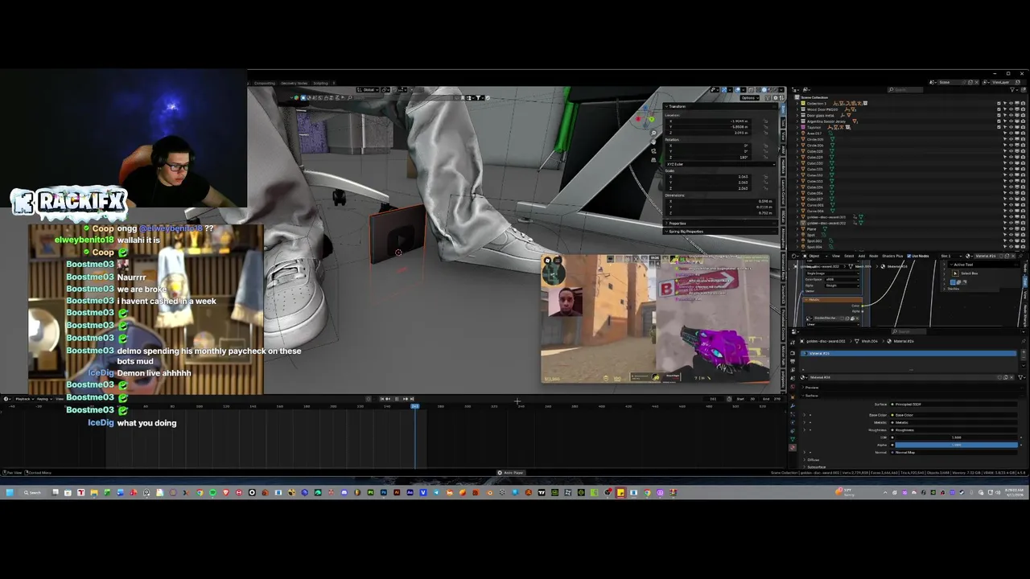
Task: Toggle camera view gizmo in viewport
Action: [653, 151]
